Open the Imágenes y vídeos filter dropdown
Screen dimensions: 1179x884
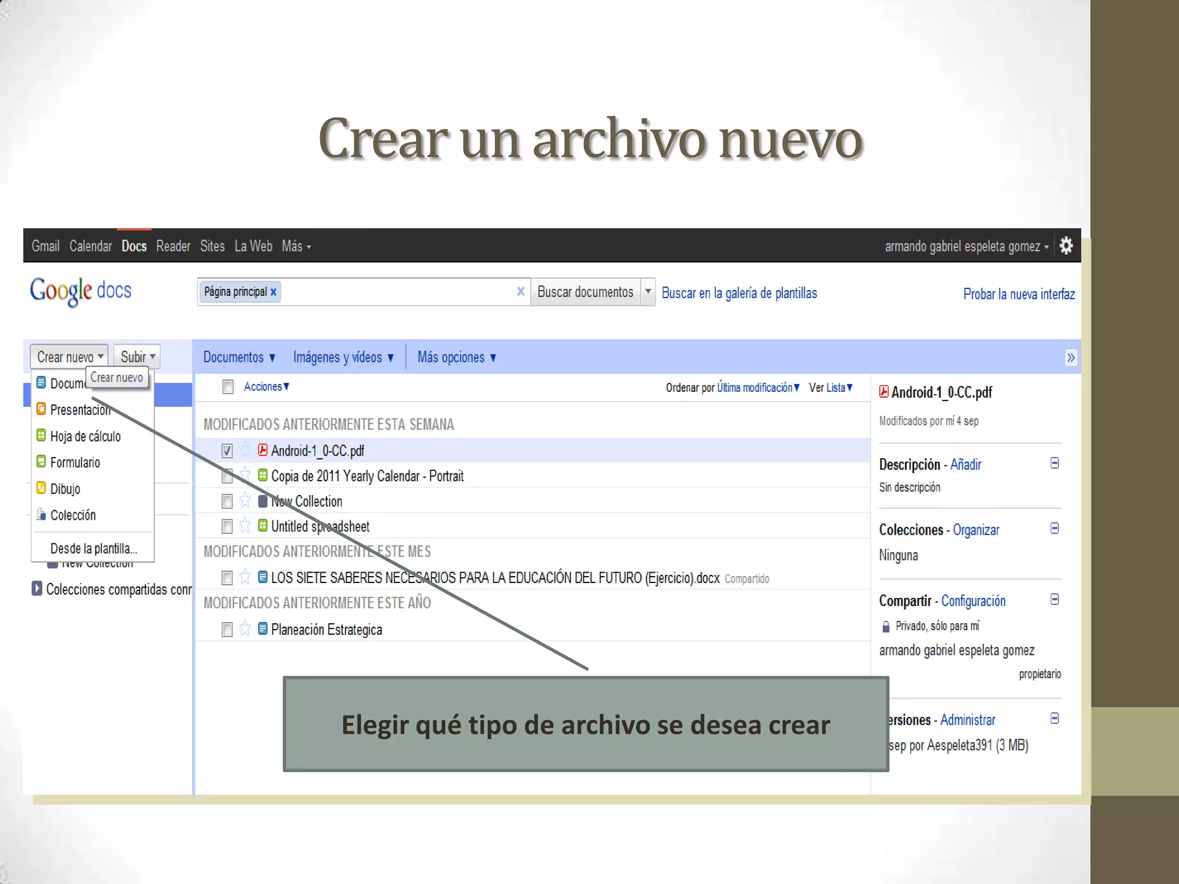coord(344,357)
